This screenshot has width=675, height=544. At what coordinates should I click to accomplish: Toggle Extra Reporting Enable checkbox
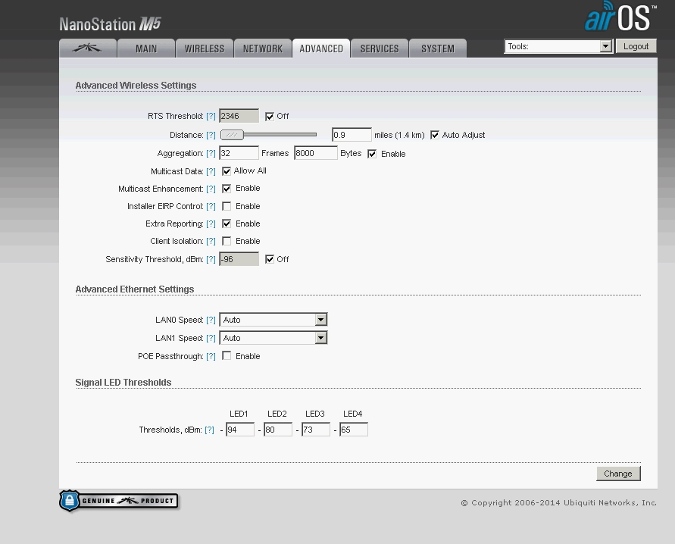coord(227,224)
